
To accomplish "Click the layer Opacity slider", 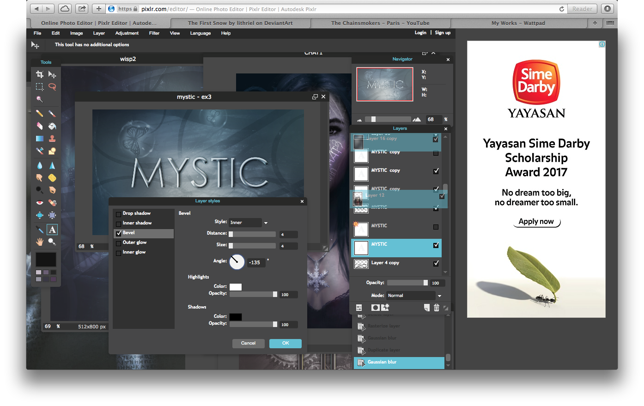I will coord(407,283).
